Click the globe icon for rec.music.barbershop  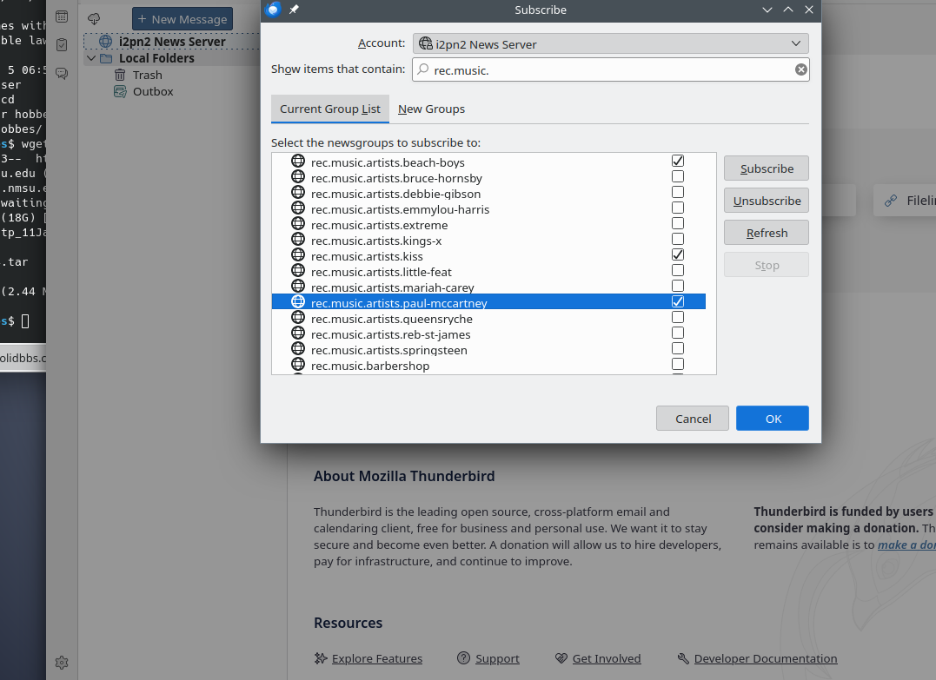tap(298, 364)
